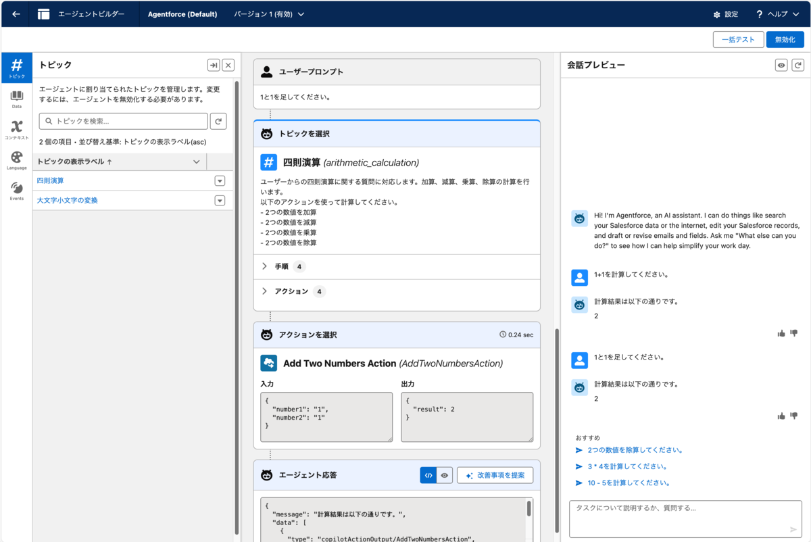Viewport: 811px width, 542px height.
Task: Focus the トピックを検索 search field
Action: [124, 121]
